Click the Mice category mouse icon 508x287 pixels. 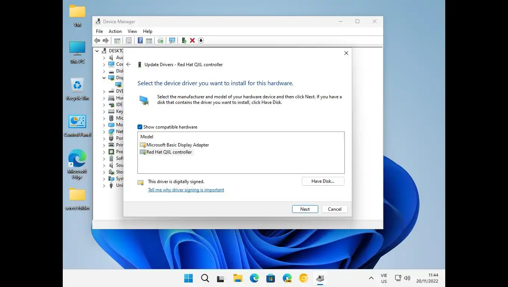[111, 118]
